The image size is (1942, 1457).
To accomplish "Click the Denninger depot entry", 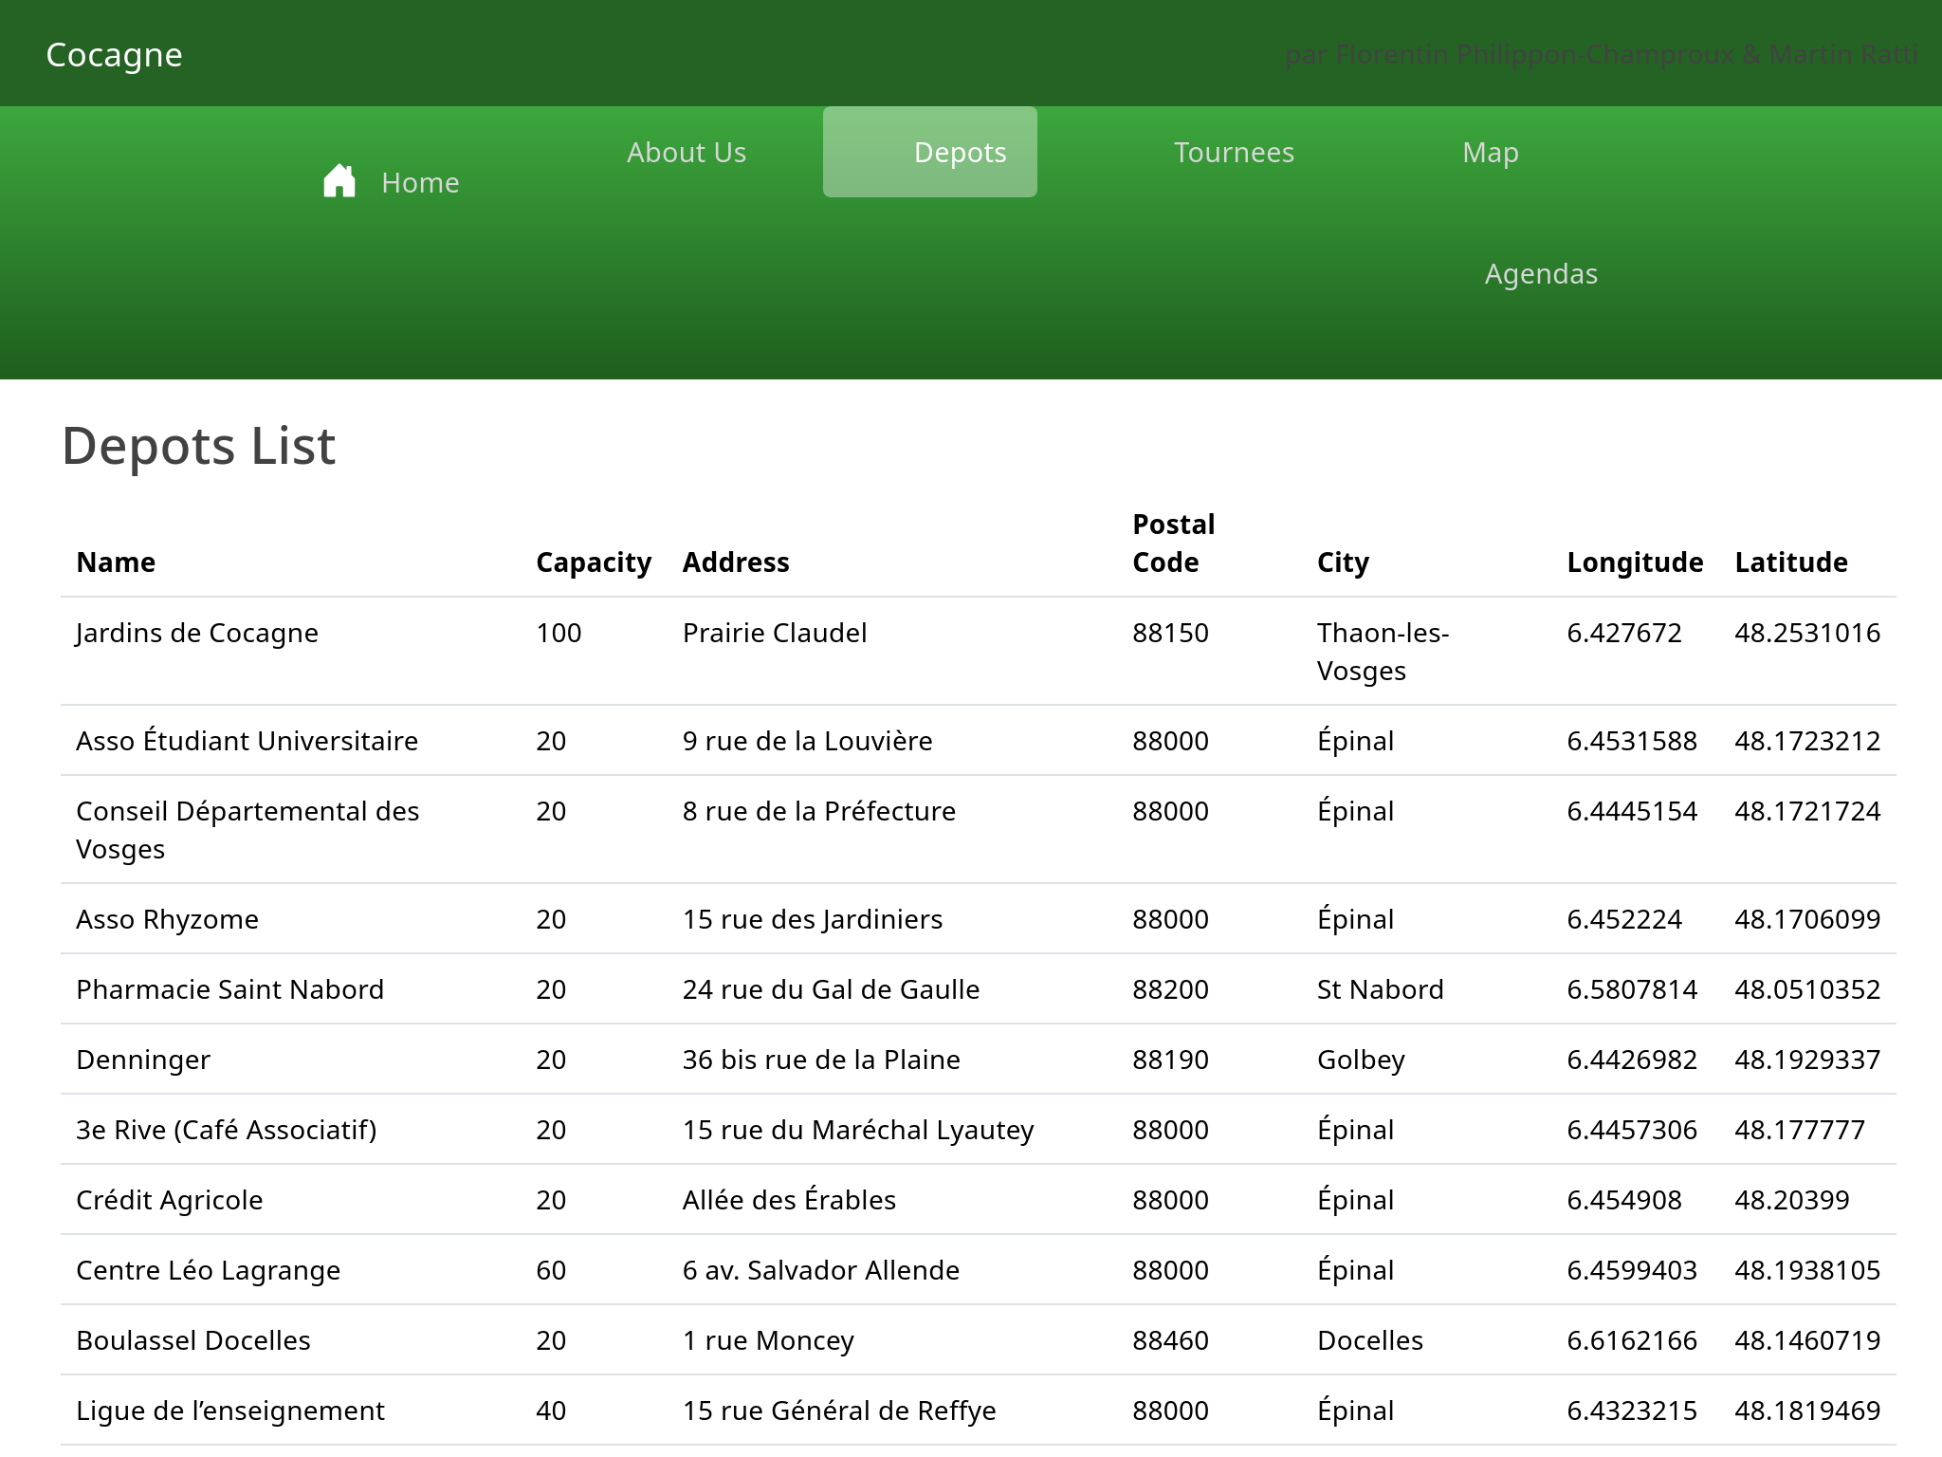I will click(143, 1060).
